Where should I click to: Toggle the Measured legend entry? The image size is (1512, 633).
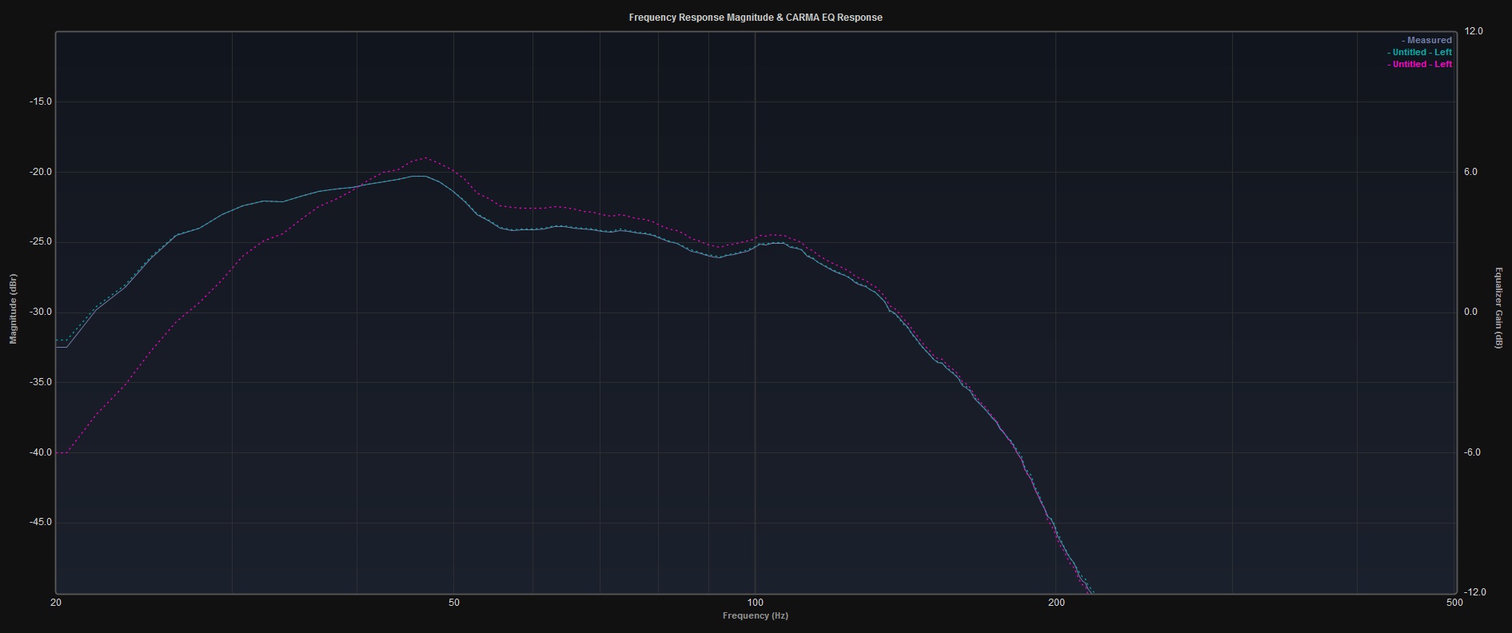[1428, 40]
